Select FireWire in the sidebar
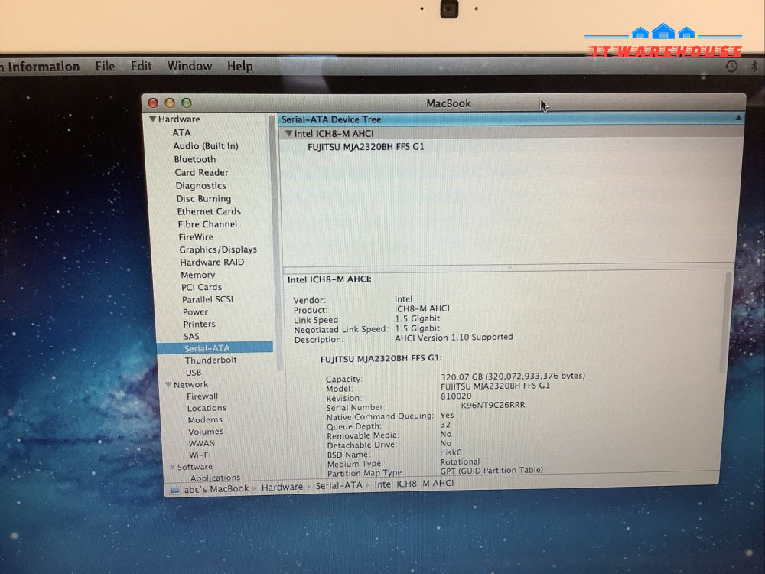765x574 pixels. click(196, 236)
